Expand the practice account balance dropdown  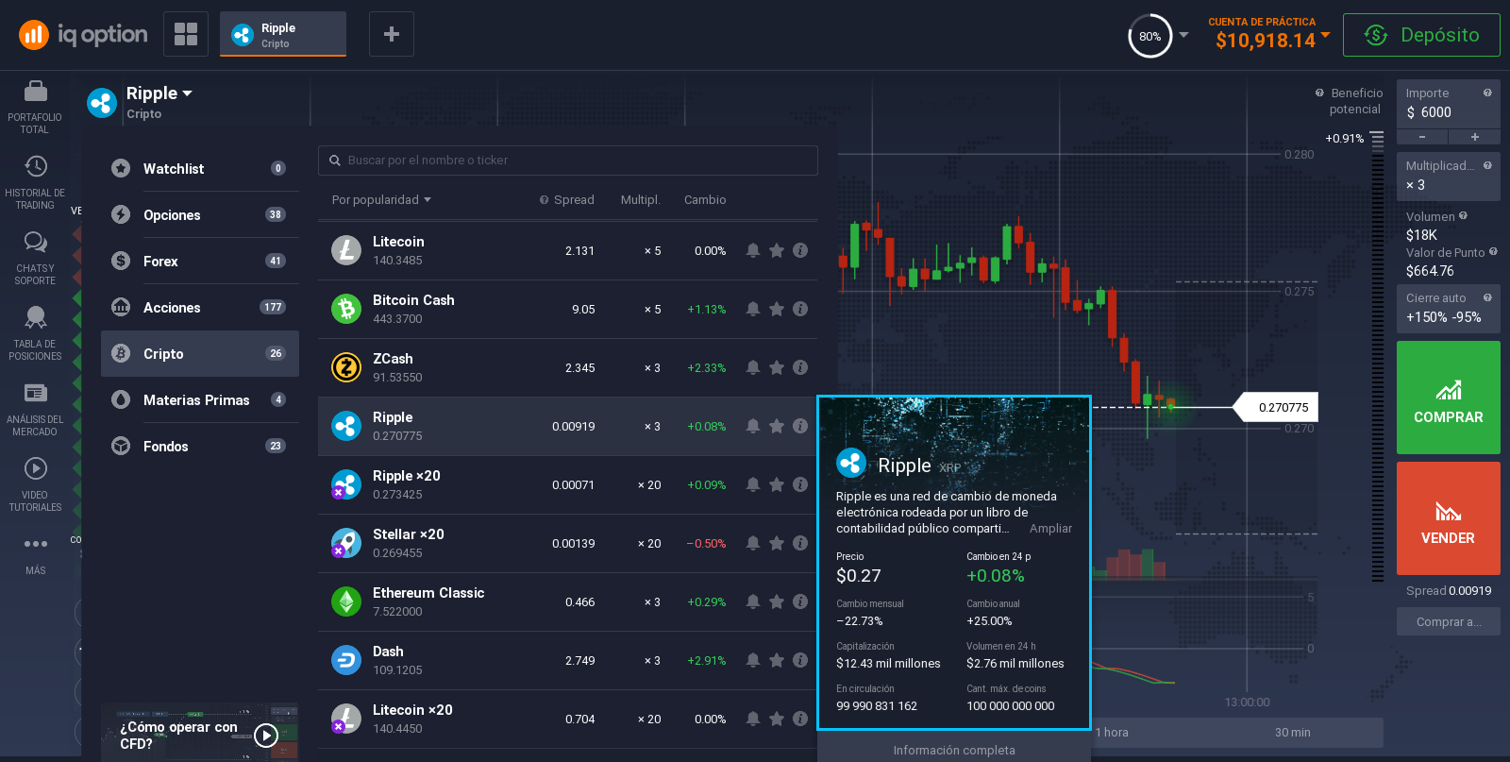(x=1326, y=35)
